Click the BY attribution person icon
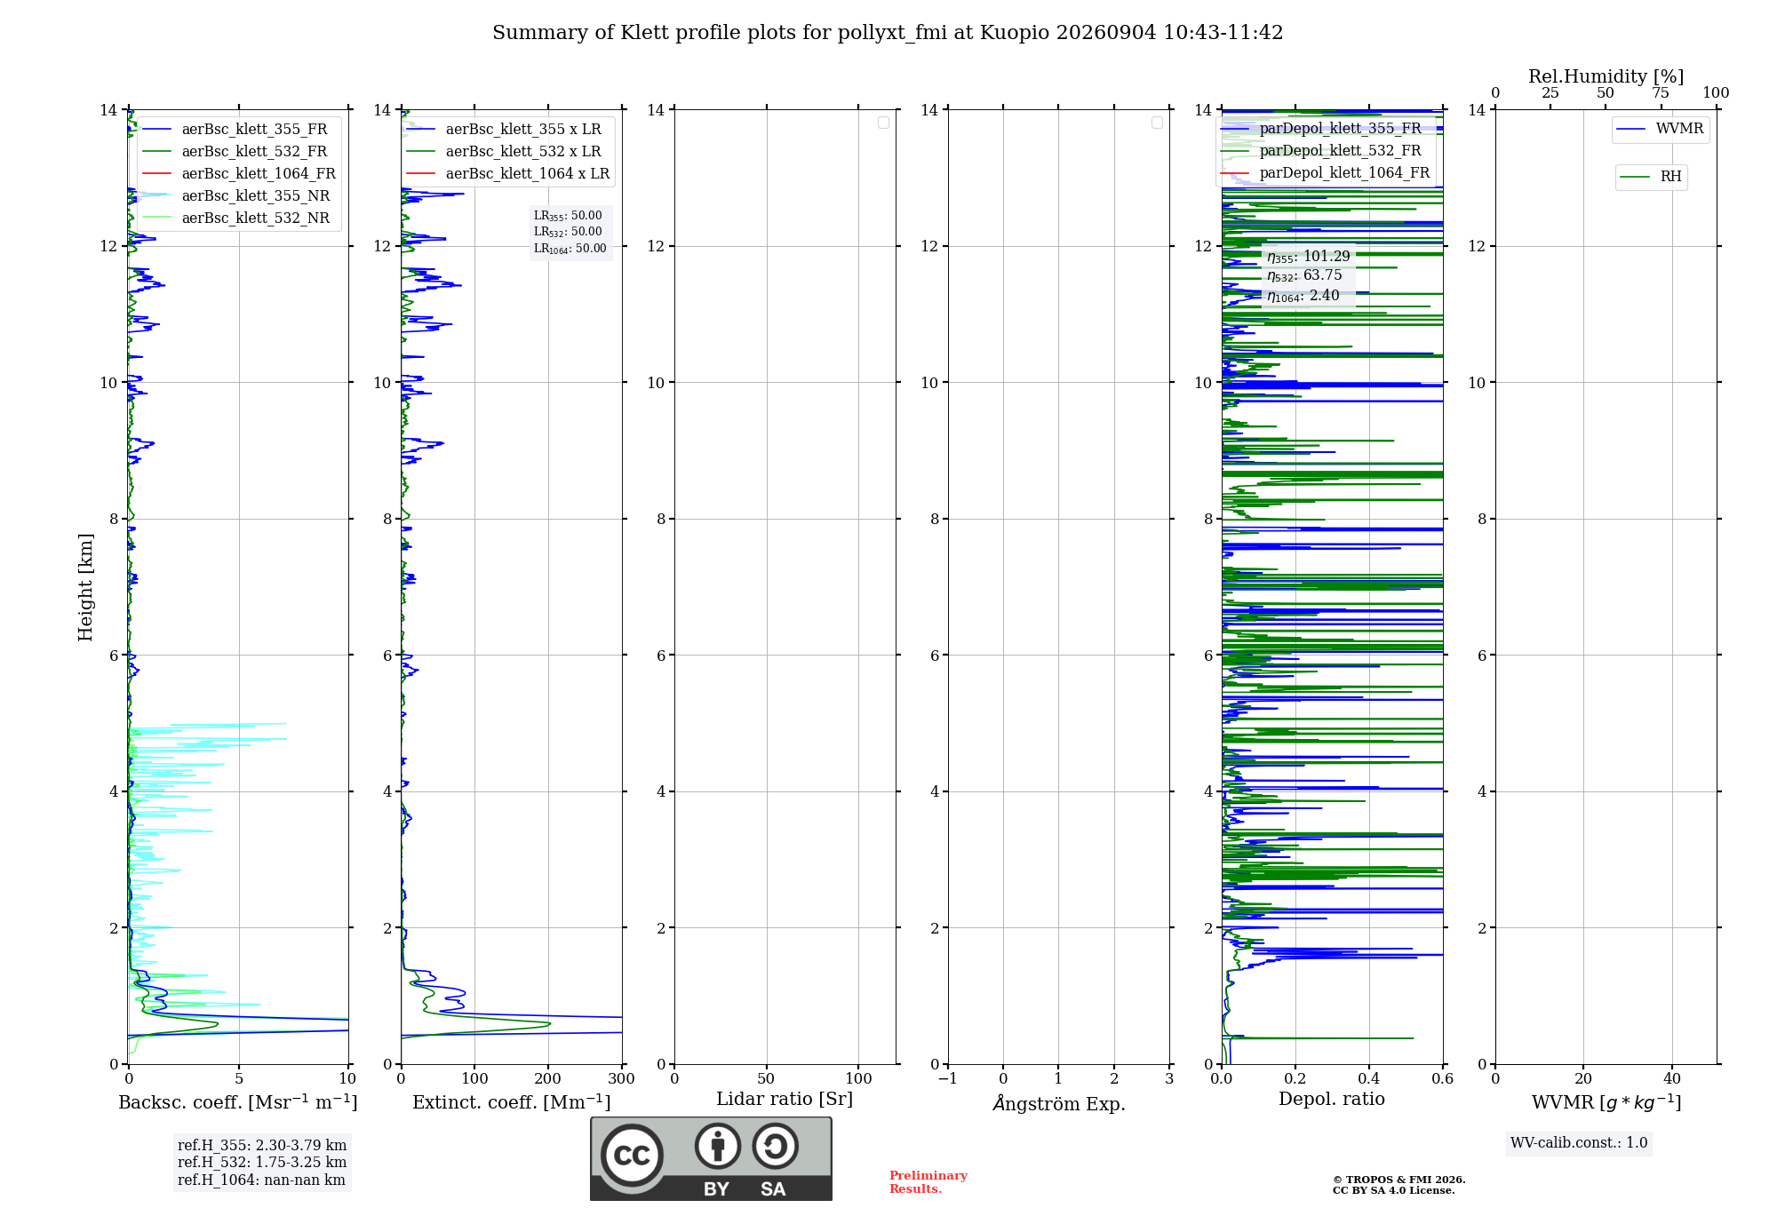The image size is (1777, 1208). coord(718,1146)
